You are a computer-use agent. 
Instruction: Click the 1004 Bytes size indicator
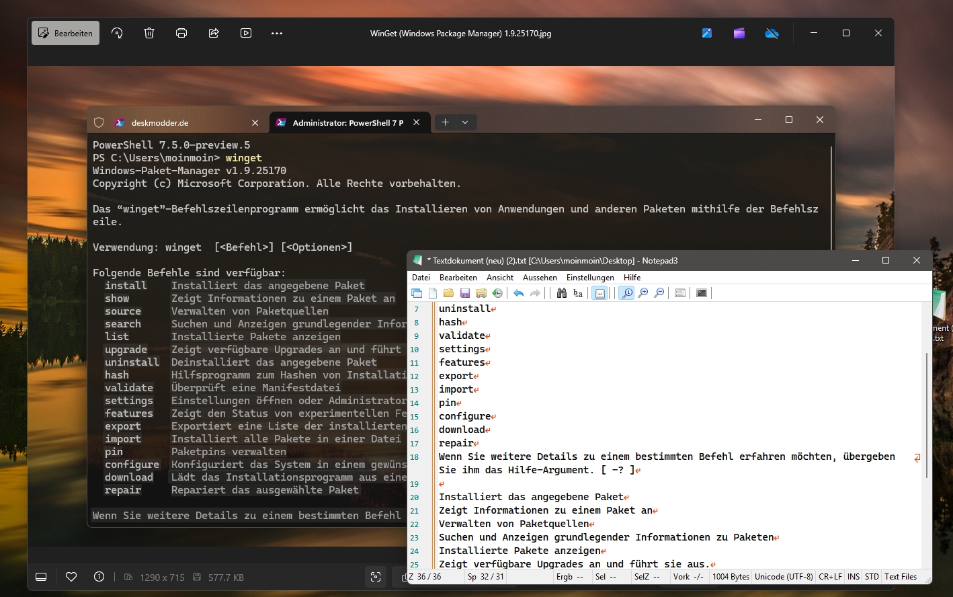(x=731, y=577)
